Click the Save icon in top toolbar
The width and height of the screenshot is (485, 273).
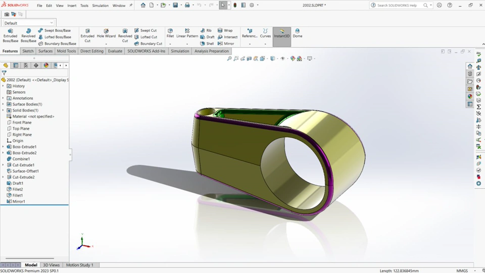point(175,5)
